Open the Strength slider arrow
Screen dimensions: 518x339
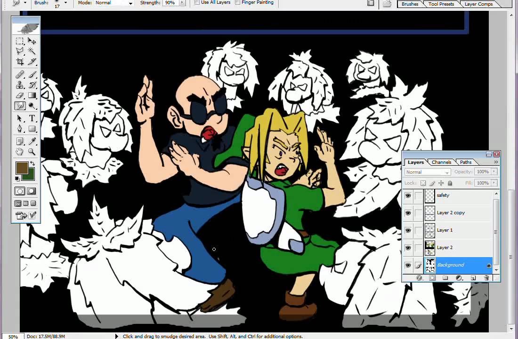point(182,3)
